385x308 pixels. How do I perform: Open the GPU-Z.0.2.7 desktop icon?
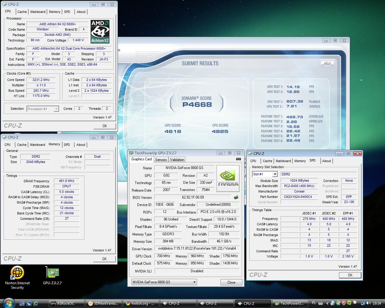click(x=52, y=276)
